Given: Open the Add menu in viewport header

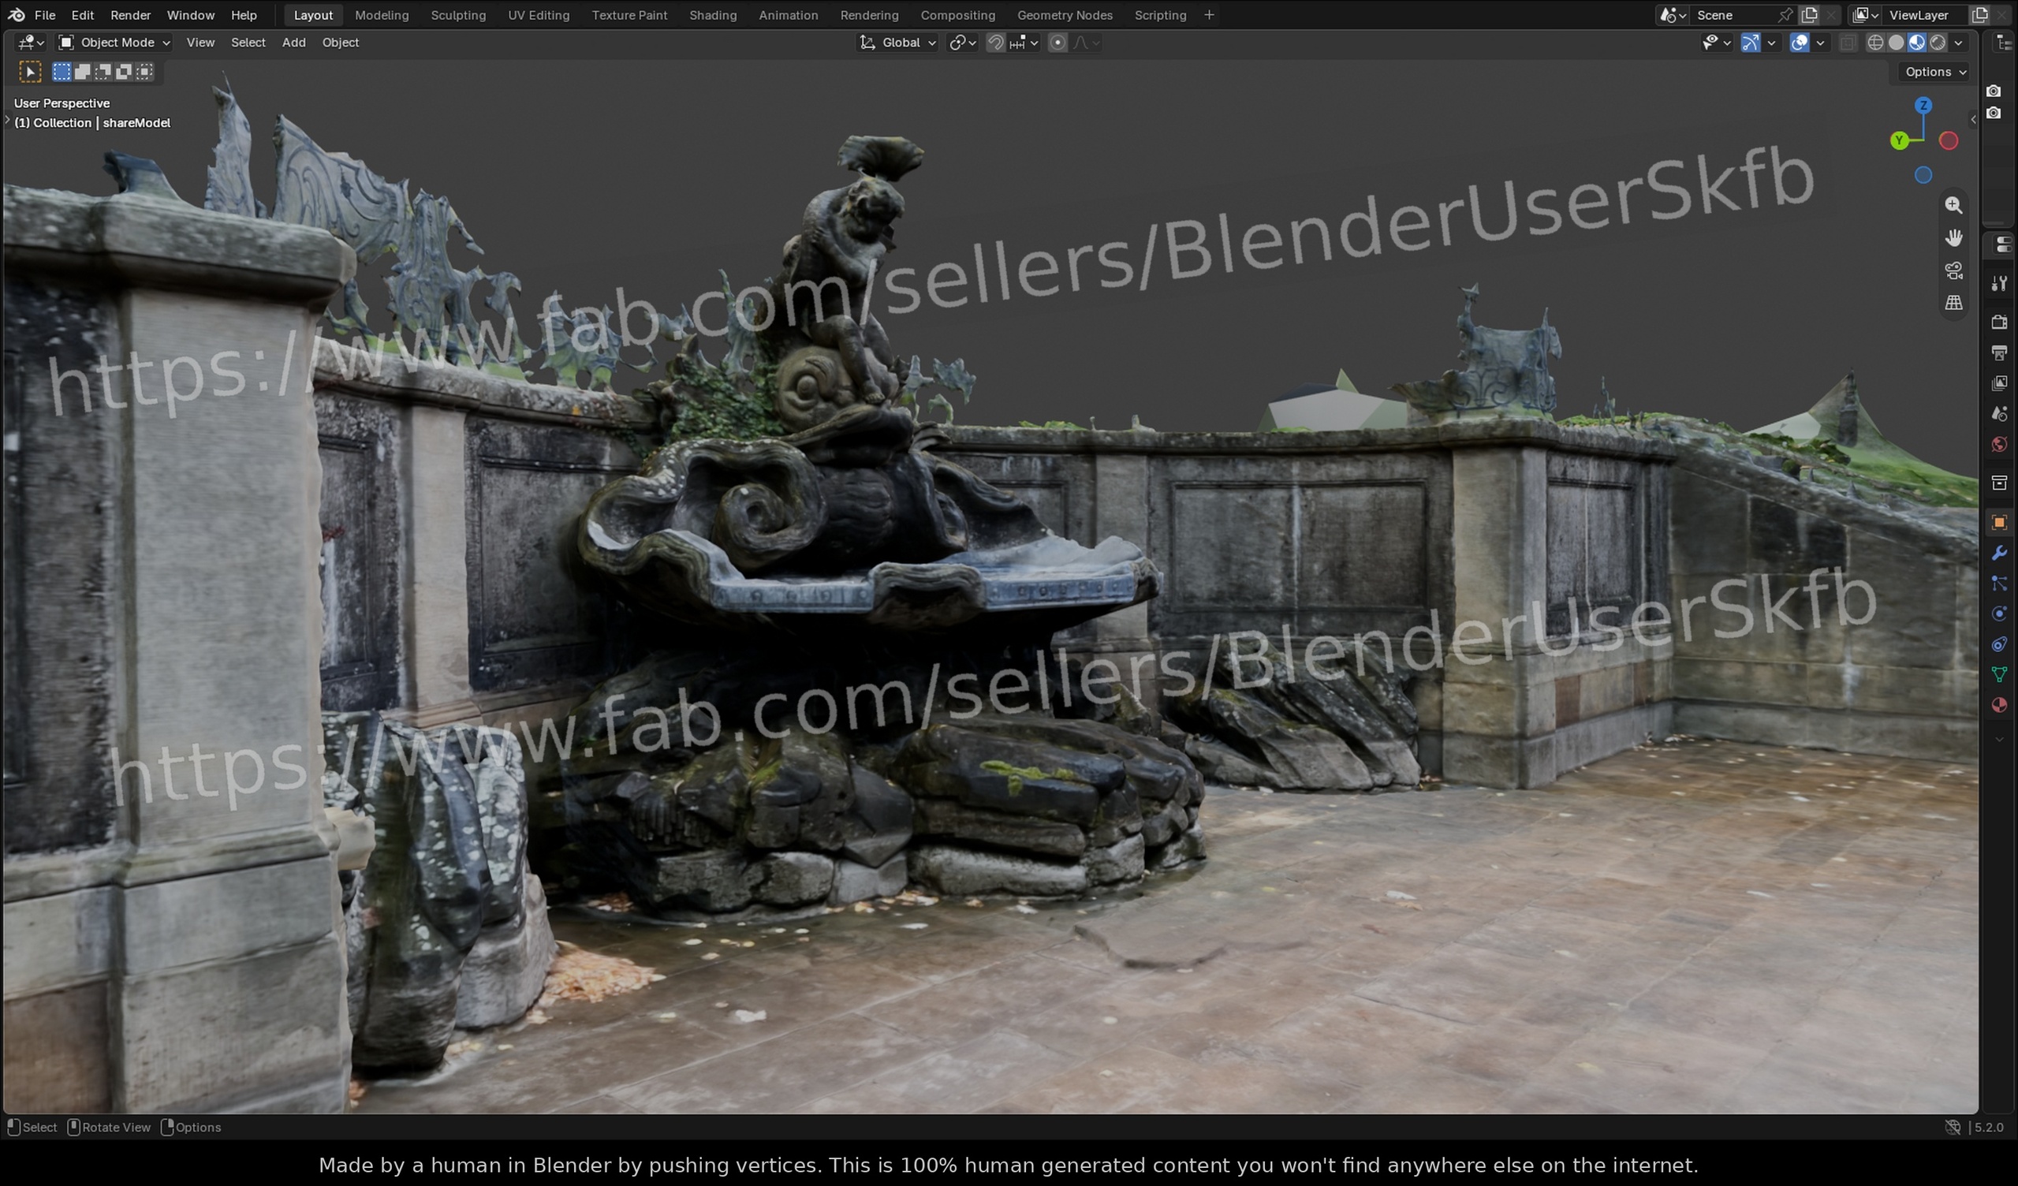Looking at the screenshot, I should (x=293, y=43).
